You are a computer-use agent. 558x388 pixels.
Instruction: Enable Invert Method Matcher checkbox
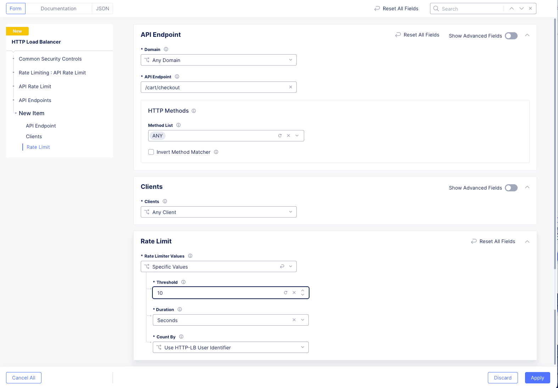point(151,152)
